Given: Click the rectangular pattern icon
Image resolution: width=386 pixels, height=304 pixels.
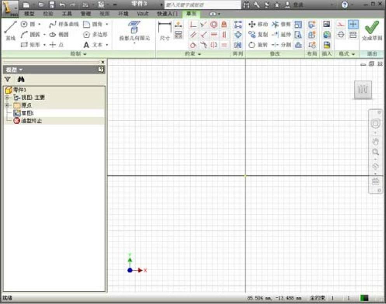Looking at the screenshot, I should [x=238, y=24].
